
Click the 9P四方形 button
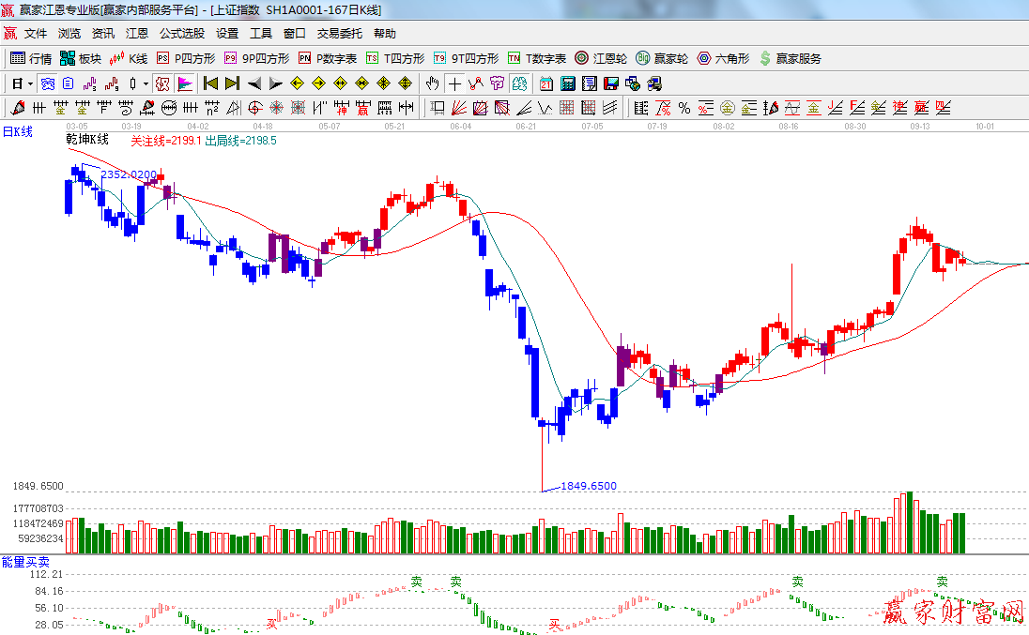256,58
